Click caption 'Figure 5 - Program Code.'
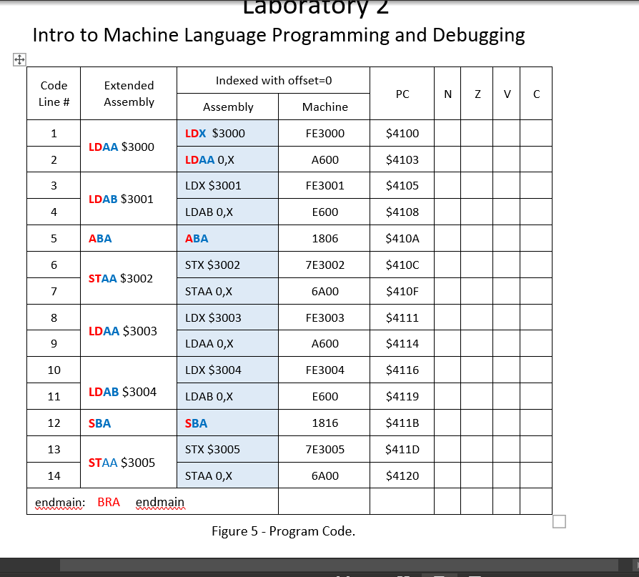 click(x=283, y=531)
